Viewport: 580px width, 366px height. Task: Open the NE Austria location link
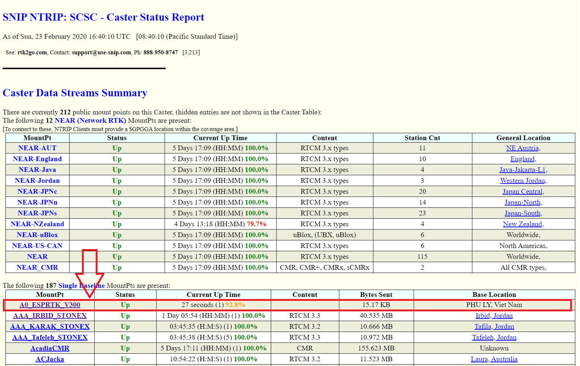(x=523, y=148)
